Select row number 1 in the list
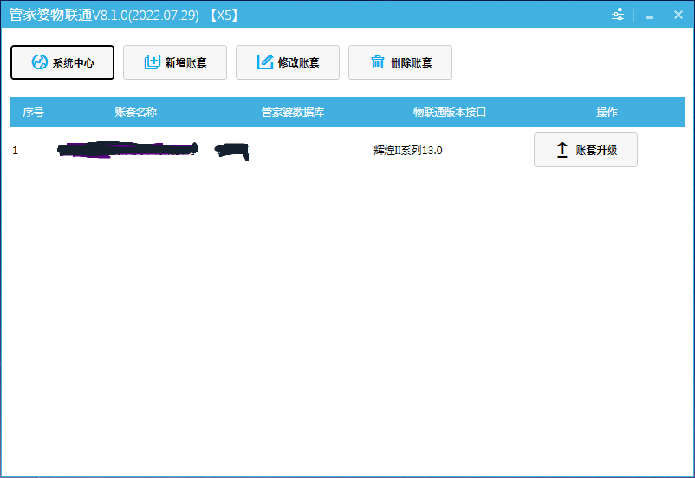 tap(15, 151)
